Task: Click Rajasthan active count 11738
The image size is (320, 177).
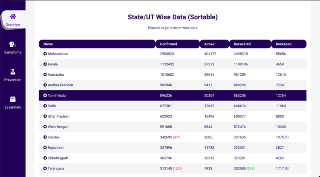Action: point(209,147)
